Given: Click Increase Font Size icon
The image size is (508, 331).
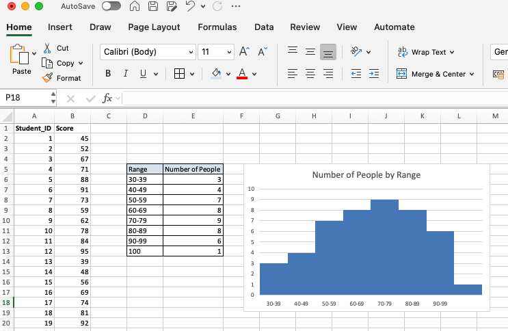Looking at the screenshot, I should tap(244, 52).
